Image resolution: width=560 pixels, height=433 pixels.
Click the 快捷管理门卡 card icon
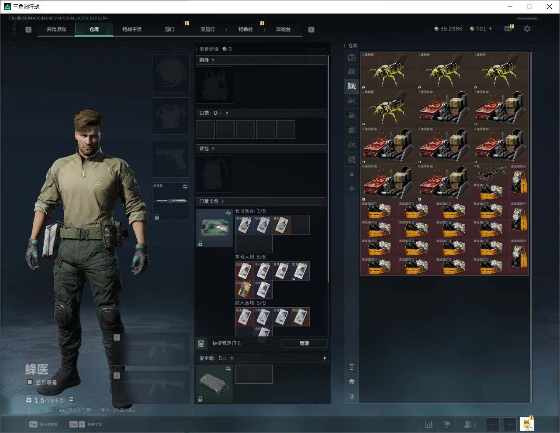pyautogui.click(x=201, y=343)
